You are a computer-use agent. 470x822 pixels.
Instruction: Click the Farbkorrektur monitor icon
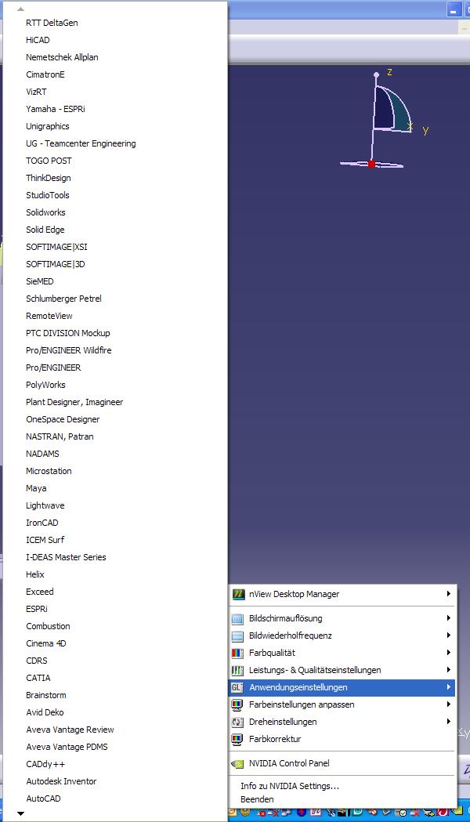tap(237, 739)
